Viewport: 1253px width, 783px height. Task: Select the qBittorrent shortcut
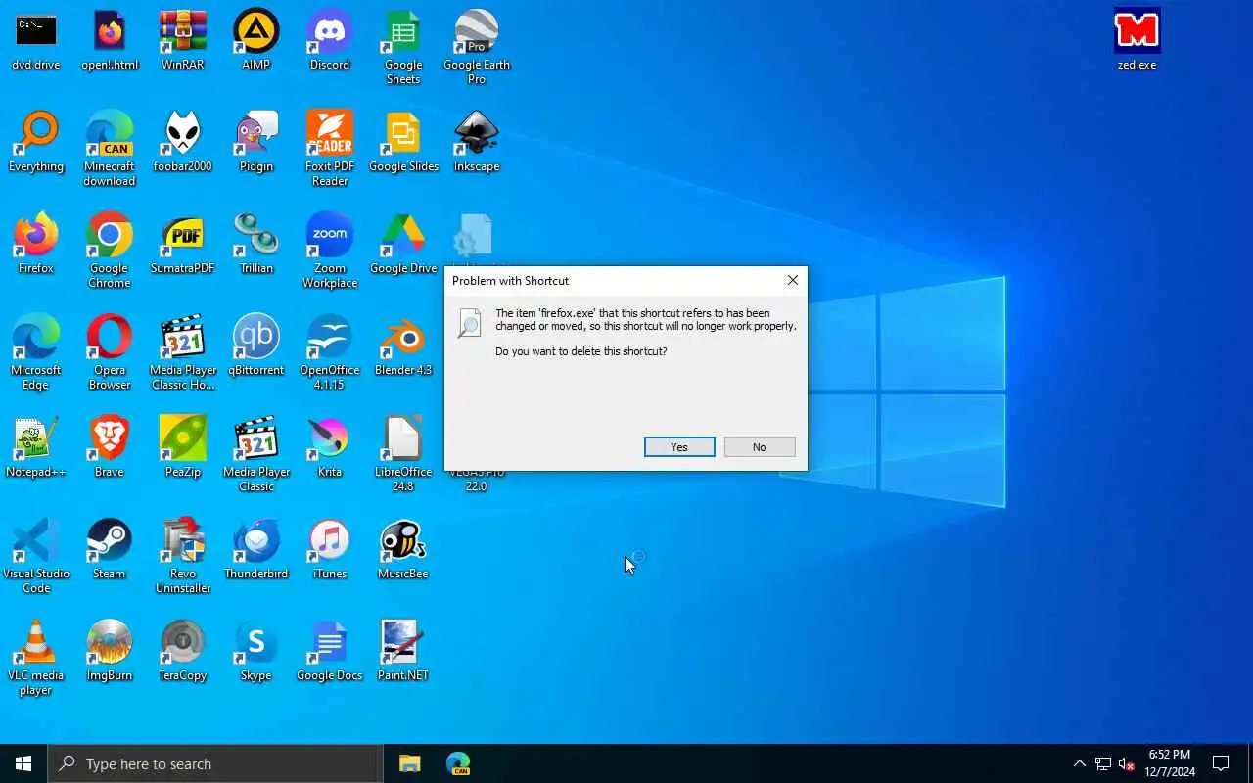tap(256, 346)
